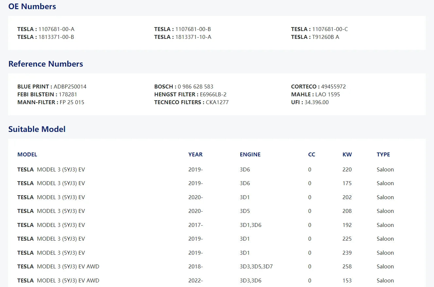Click year 2020- in the 202 KW row
This screenshot has width=434, height=287.
tap(196, 197)
